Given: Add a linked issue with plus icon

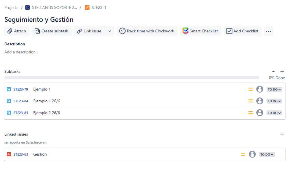Looking at the screenshot, I should click(x=282, y=134).
